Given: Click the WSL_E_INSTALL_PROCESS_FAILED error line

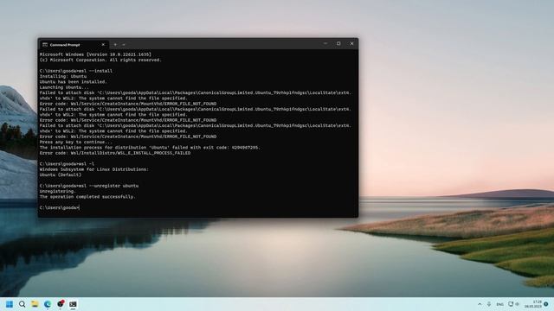Looking at the screenshot, I should coord(115,153).
